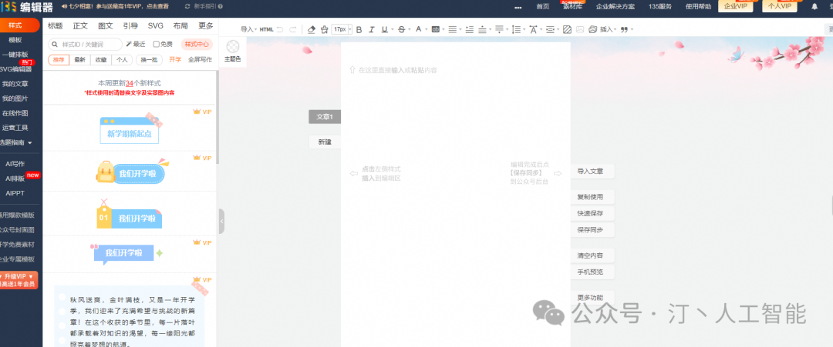Click the text alignment icon
The height and width of the screenshot is (347, 833).
click(x=451, y=30)
